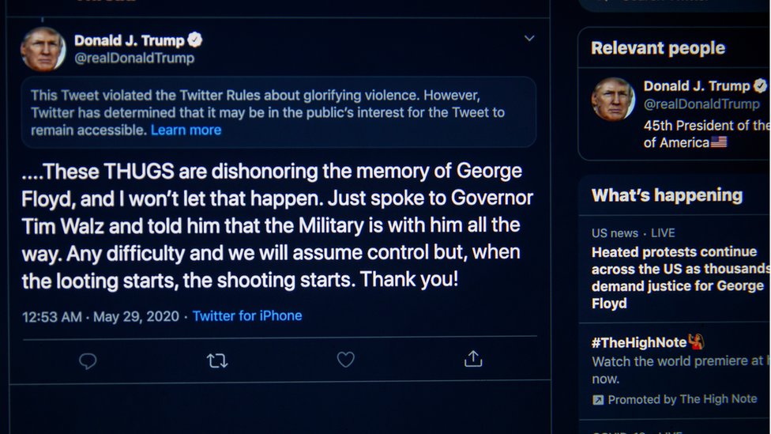
Task: Click the verified badge in Relevant people
Action: point(761,85)
